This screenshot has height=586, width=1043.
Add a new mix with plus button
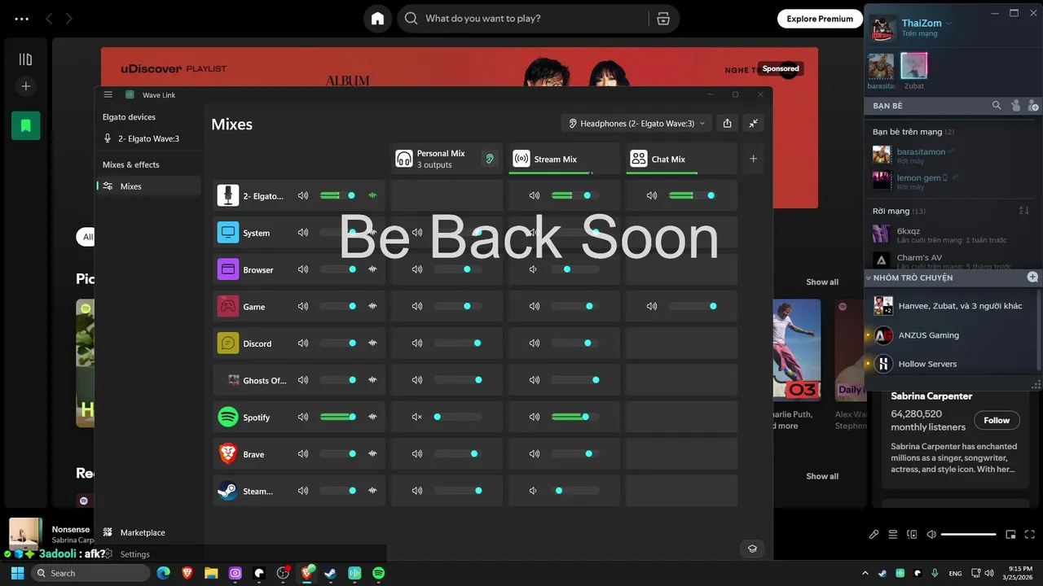coord(753,159)
